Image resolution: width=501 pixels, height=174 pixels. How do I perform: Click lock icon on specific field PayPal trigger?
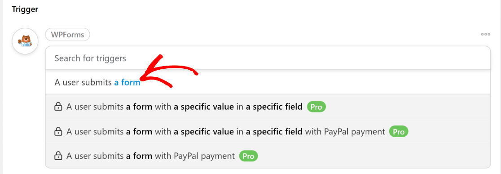pos(58,131)
